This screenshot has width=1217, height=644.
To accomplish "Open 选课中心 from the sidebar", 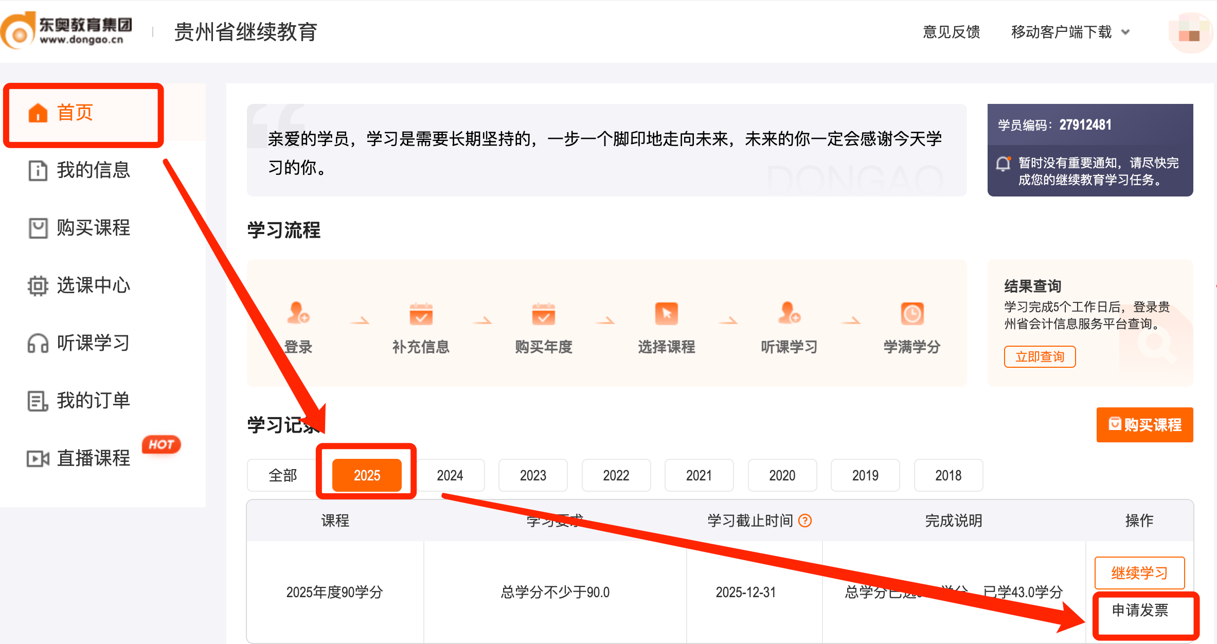I will click(38, 286).
